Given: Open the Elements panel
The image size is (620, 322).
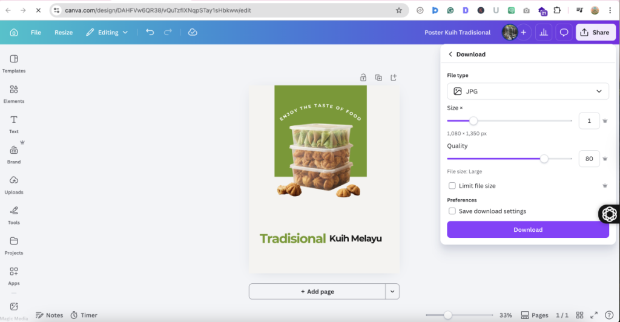Looking at the screenshot, I should pos(14,94).
